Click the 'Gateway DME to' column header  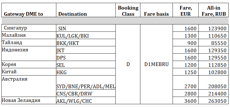(29, 10)
